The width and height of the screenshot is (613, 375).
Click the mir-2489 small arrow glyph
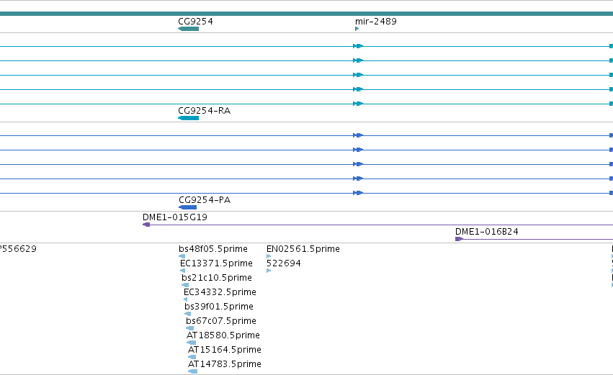357,29
